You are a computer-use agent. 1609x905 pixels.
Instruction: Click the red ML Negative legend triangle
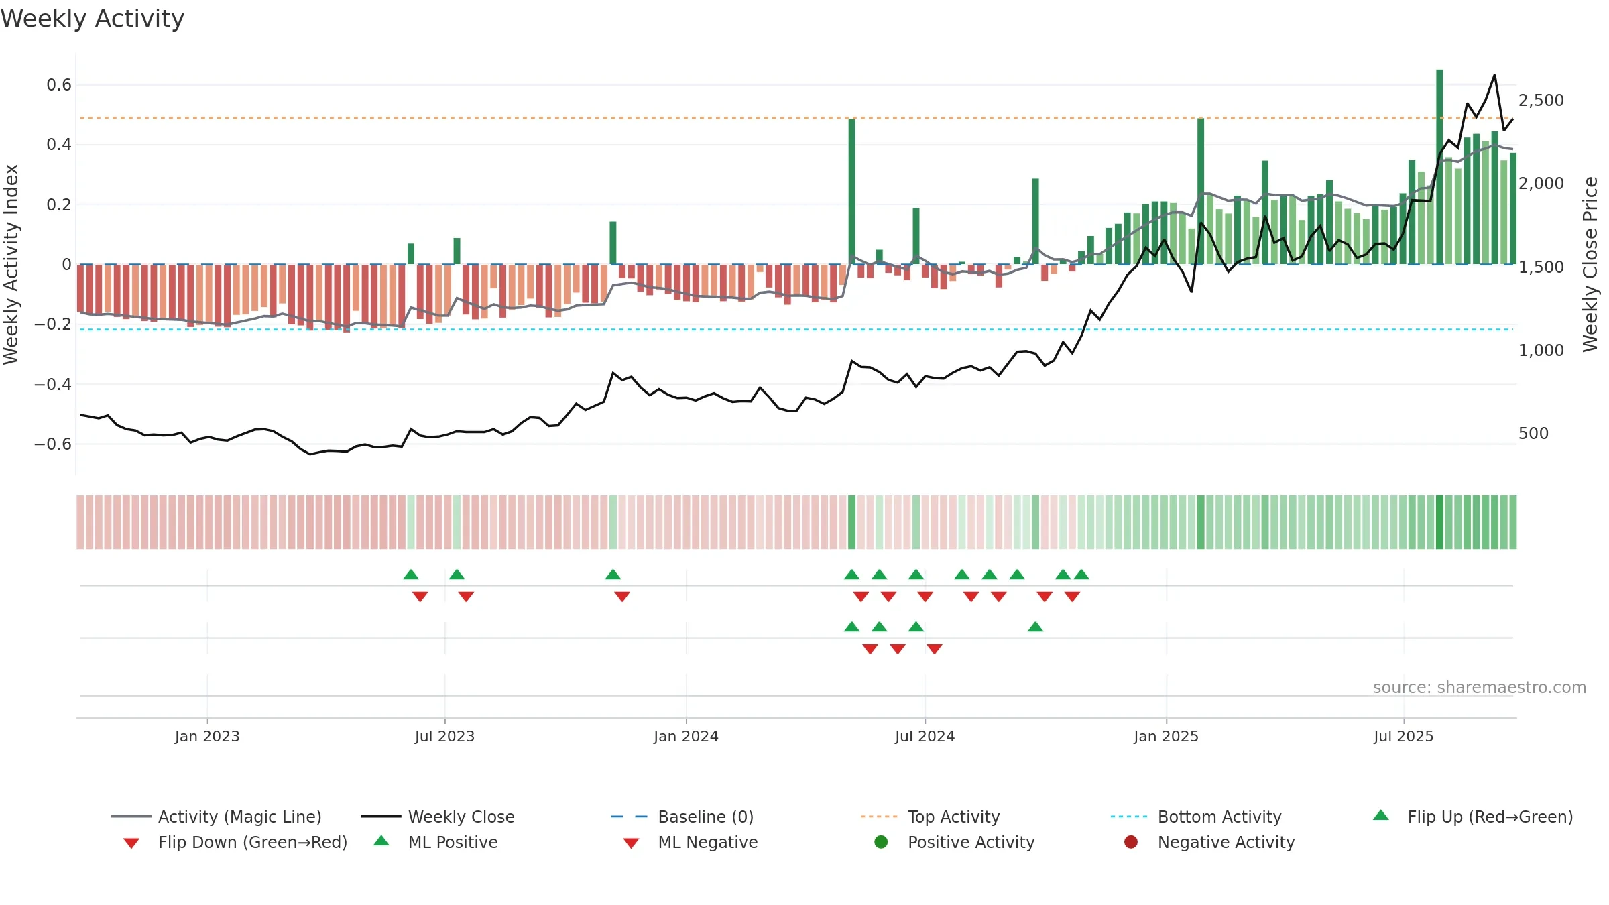click(632, 843)
